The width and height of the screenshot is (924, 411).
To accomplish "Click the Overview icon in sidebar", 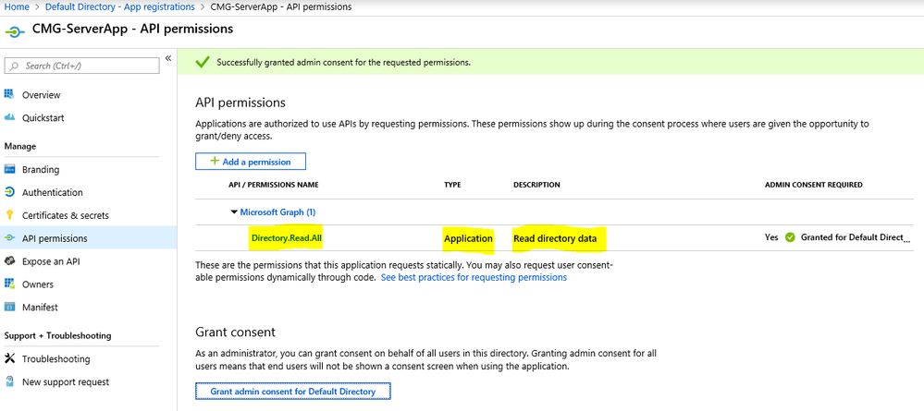I will click(10, 95).
